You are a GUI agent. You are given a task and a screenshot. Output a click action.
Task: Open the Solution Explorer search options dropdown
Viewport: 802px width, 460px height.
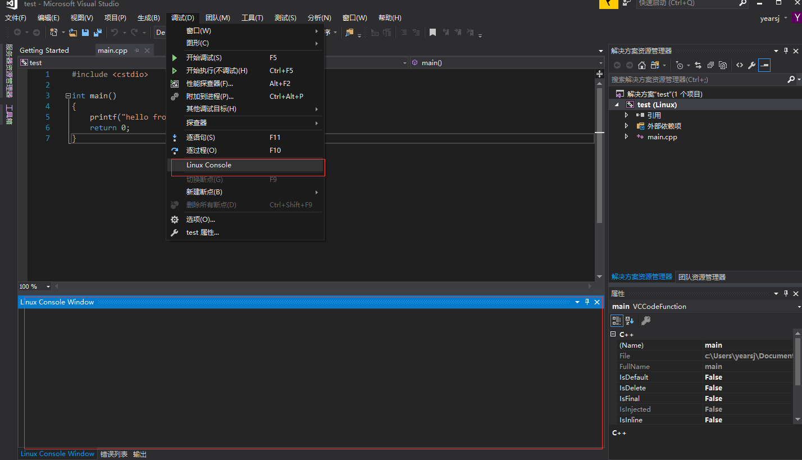pyautogui.click(x=799, y=80)
